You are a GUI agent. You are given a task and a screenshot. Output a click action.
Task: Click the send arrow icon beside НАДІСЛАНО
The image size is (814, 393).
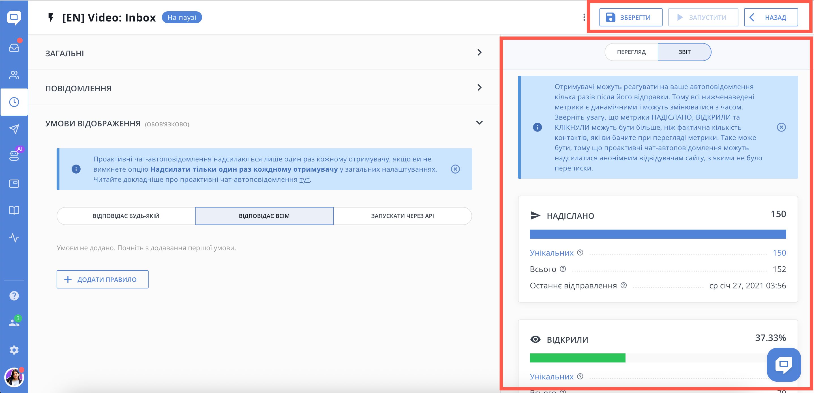535,216
